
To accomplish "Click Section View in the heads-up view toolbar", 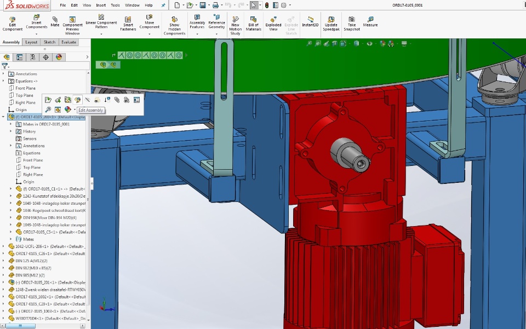I will tap(335, 44).
